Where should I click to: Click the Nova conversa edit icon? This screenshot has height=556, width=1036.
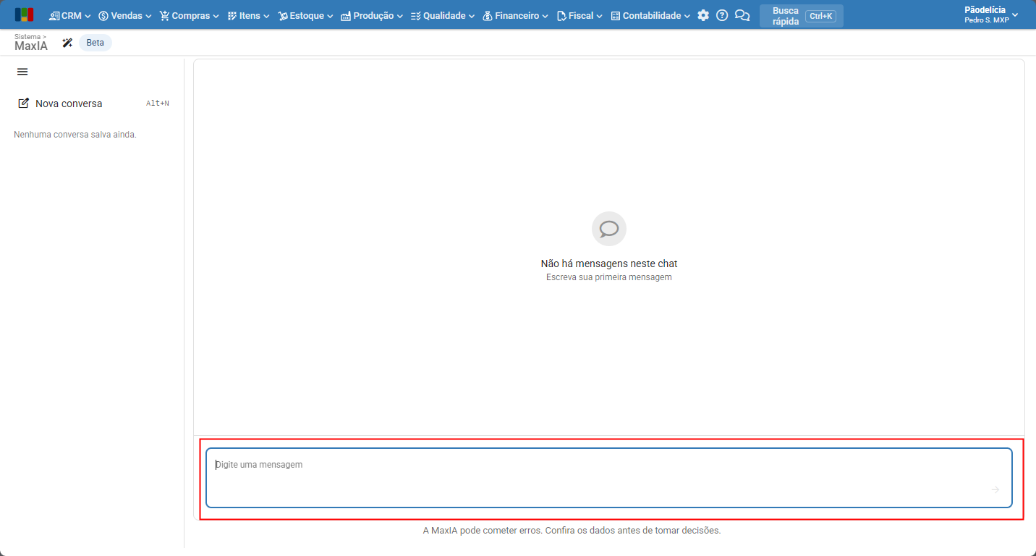[x=24, y=104]
